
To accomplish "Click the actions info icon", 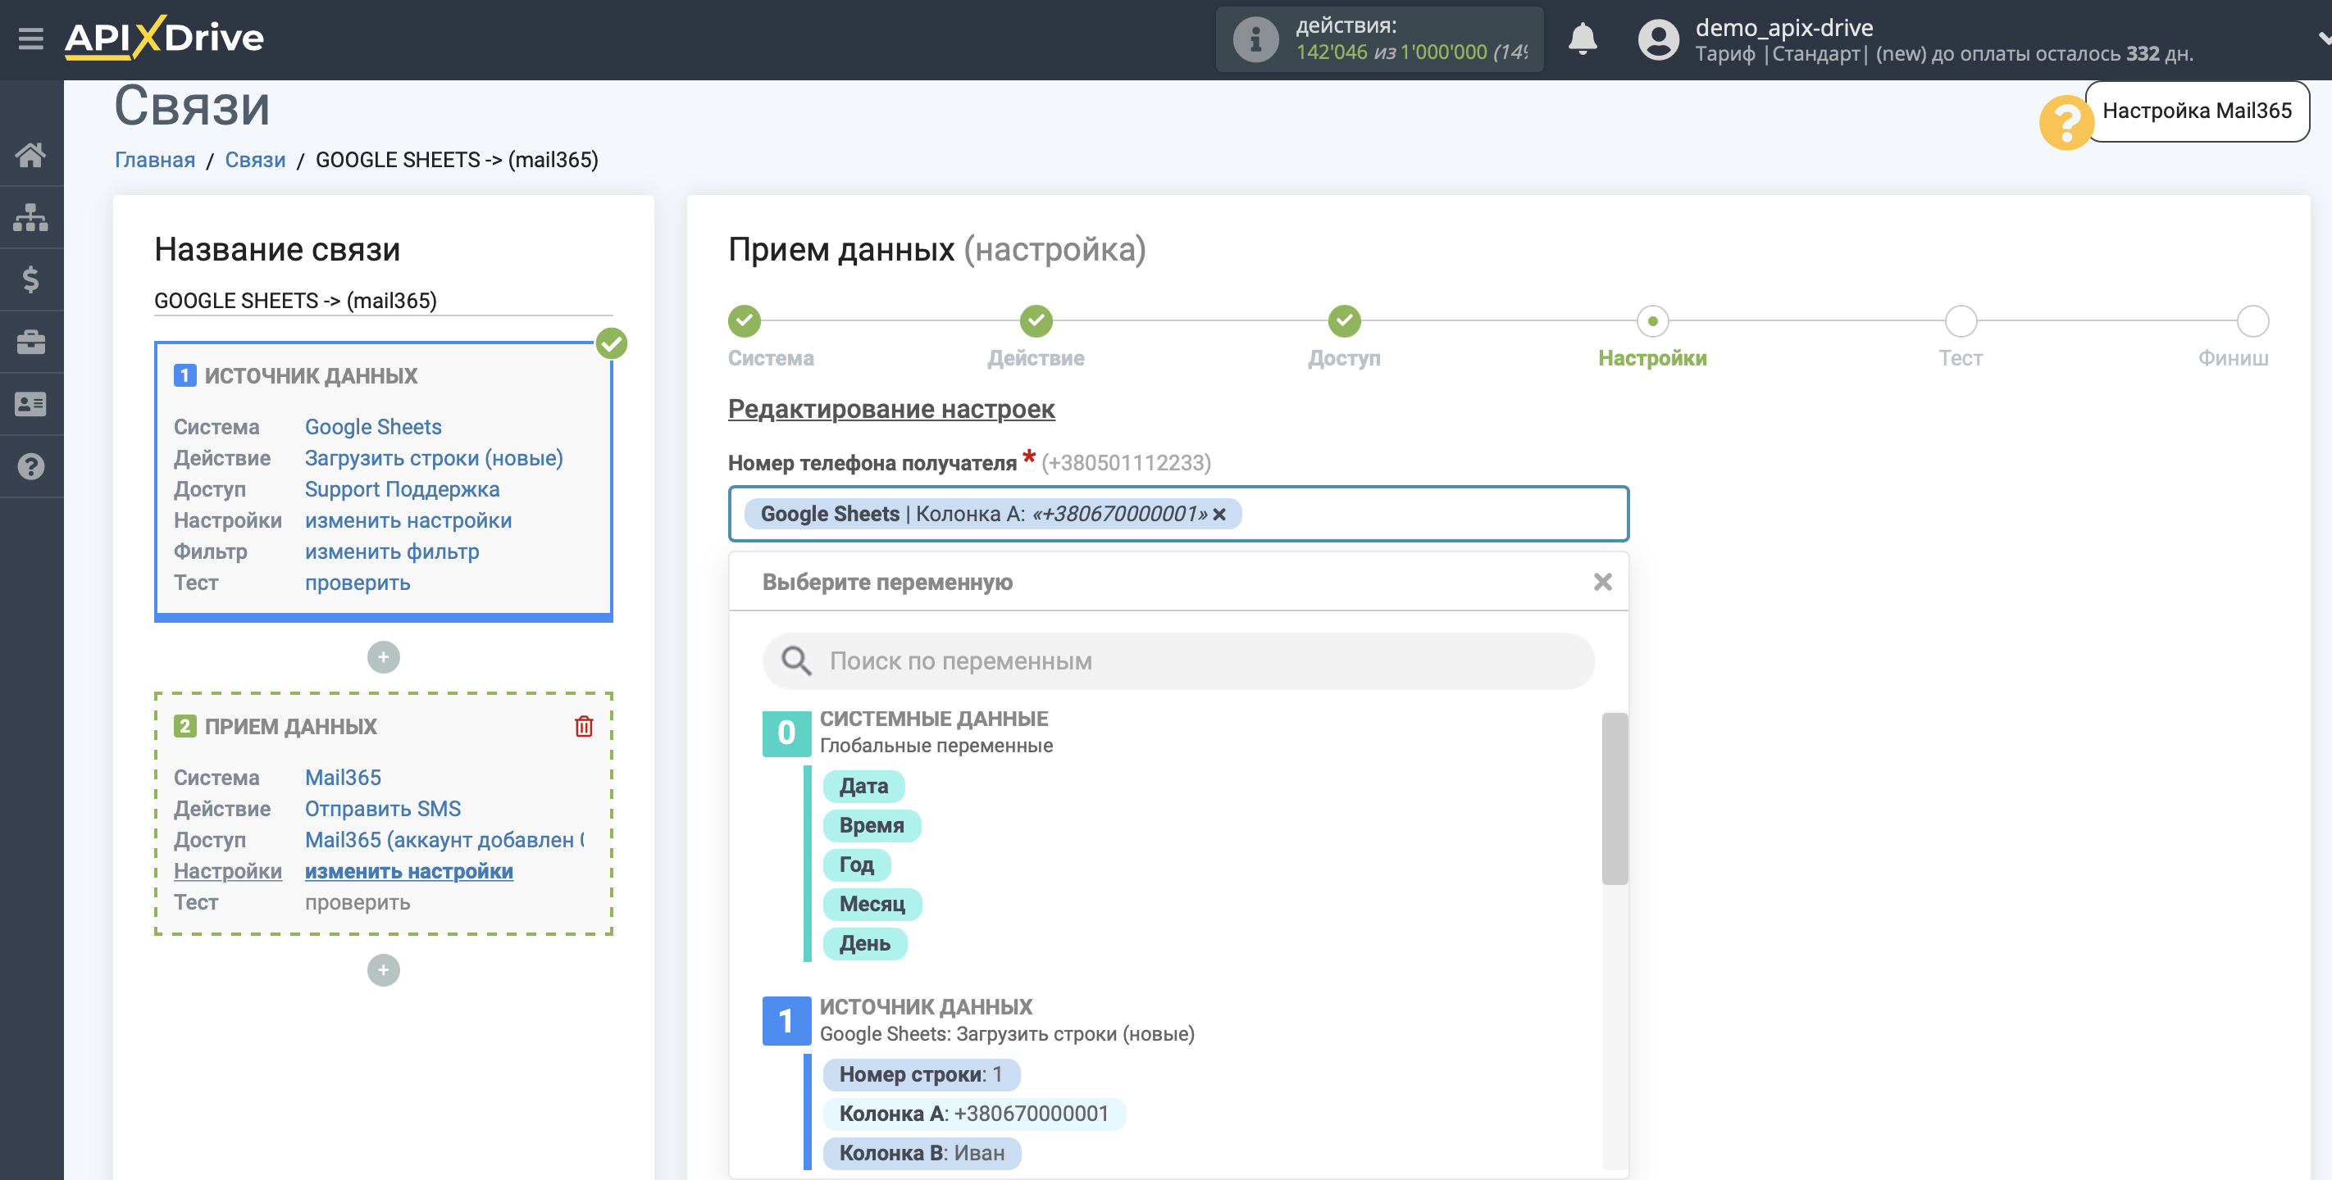I will tap(1255, 39).
